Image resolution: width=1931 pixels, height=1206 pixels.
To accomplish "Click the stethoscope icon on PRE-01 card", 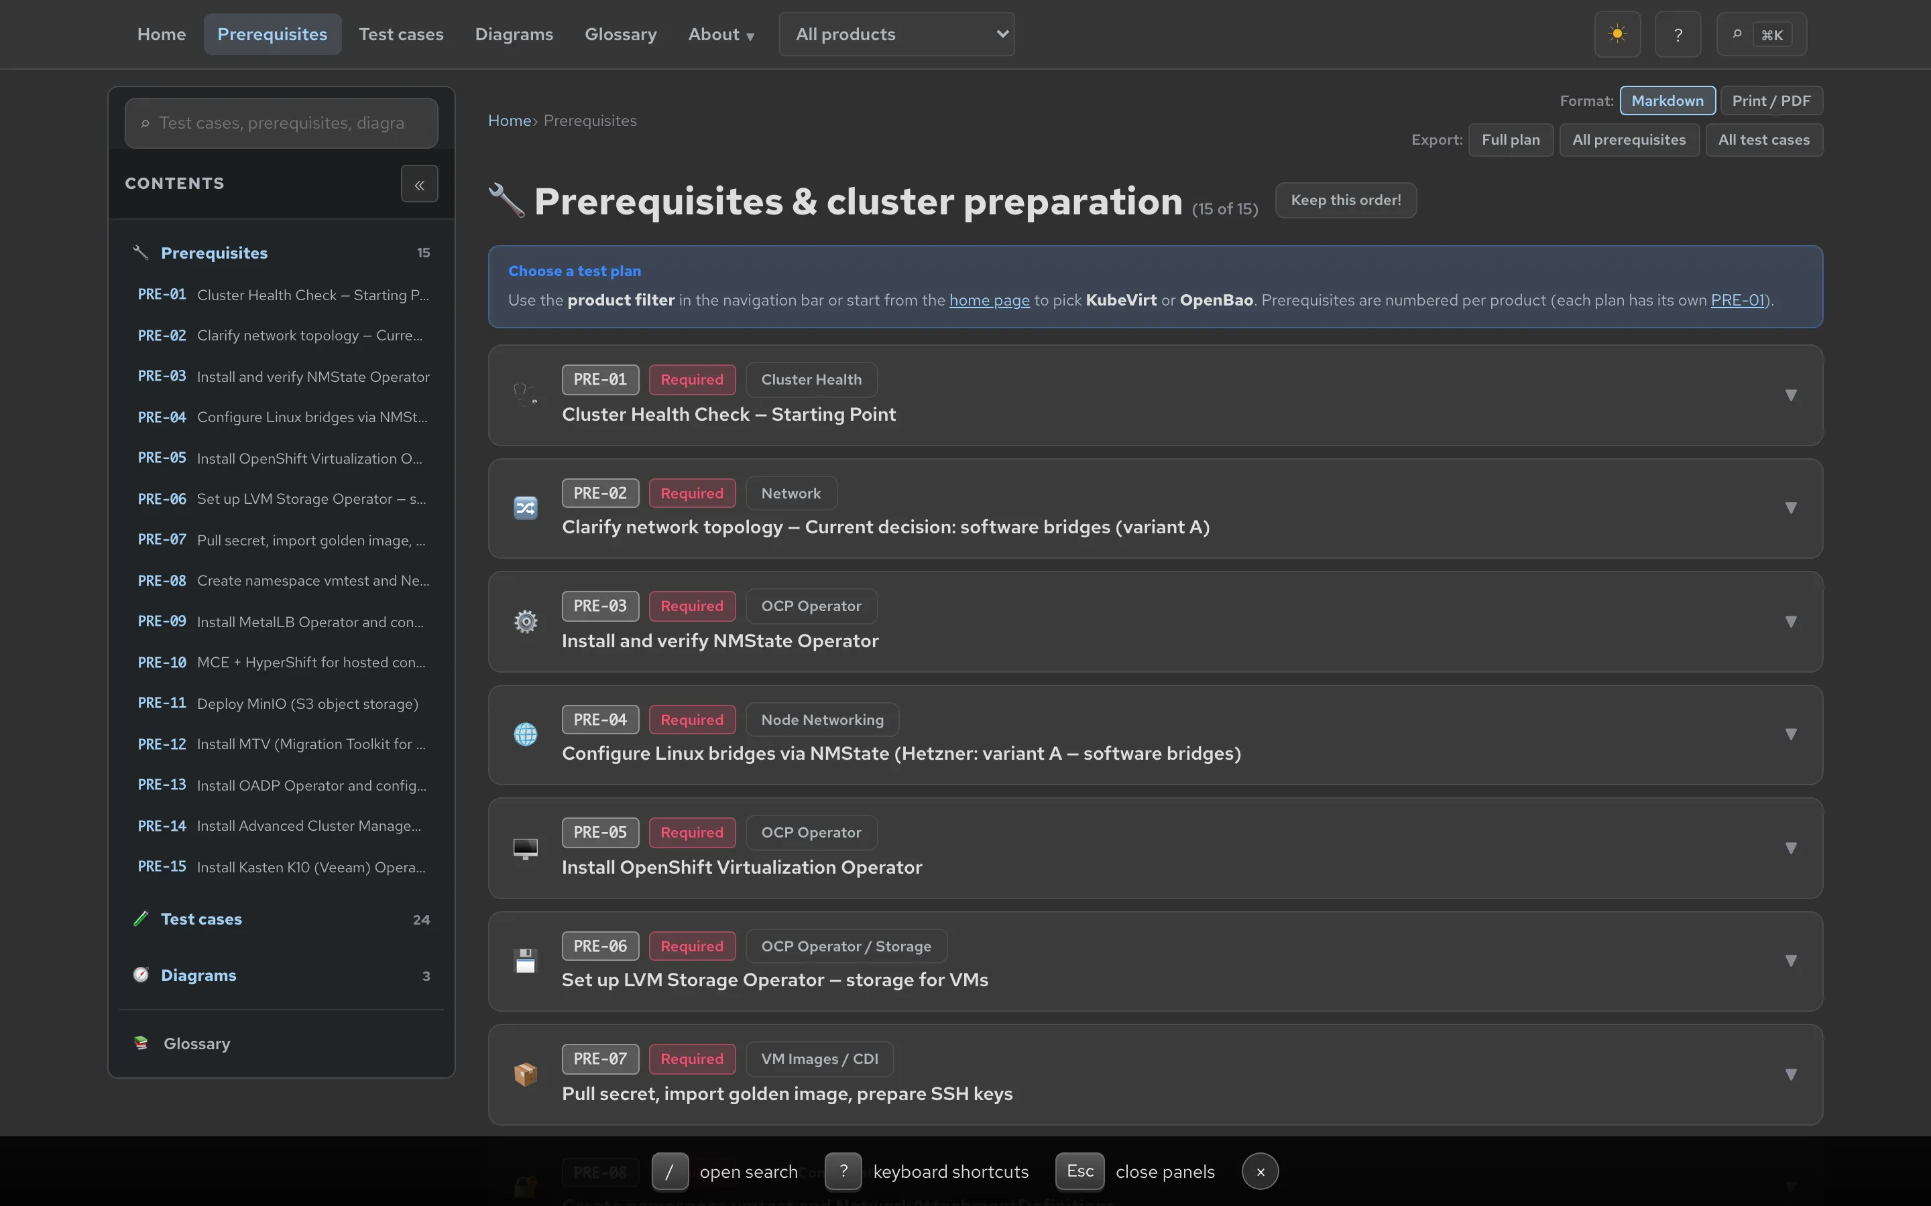I will pos(525,394).
